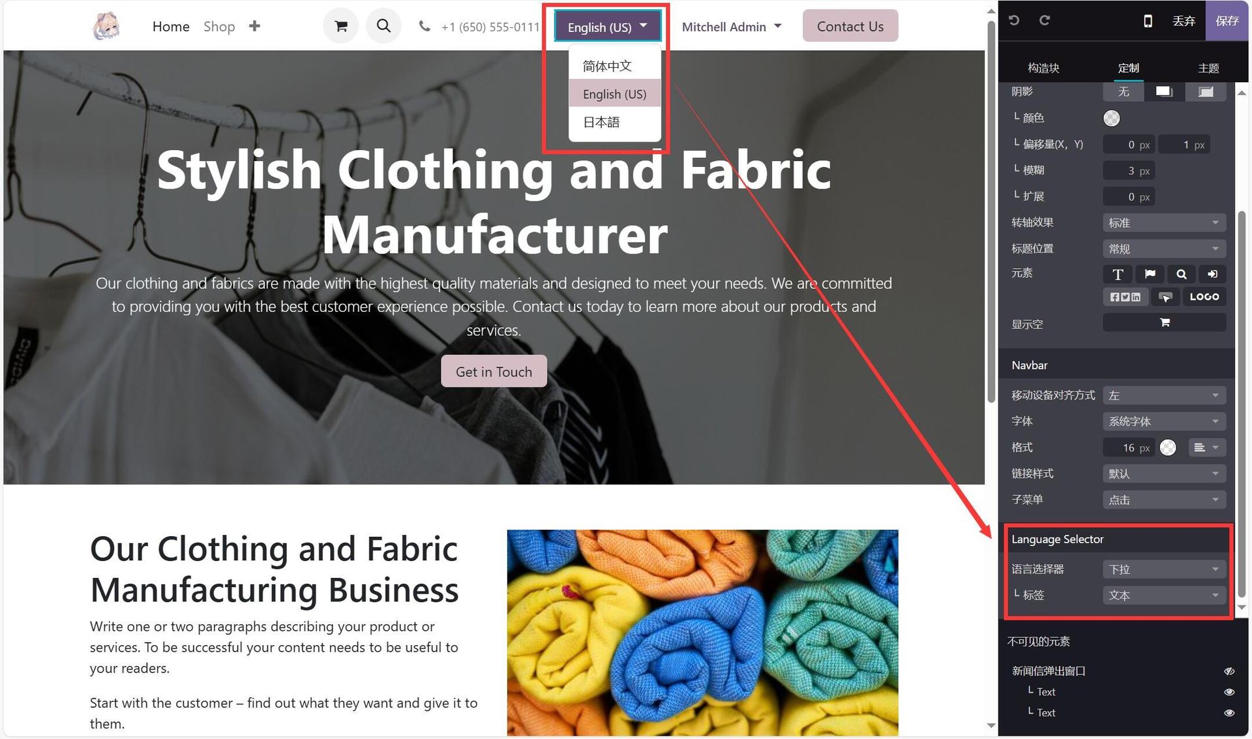Select English (US) in the language list
Screen dimensions: 1252x739
614,94
